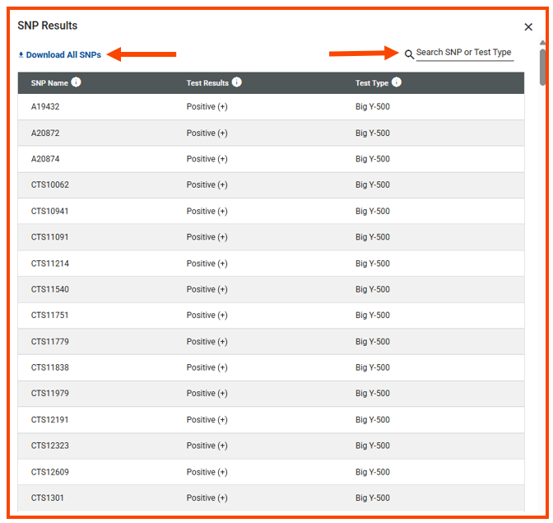553x523 pixels.
Task: Select SNP name CTS11838
Action: [49, 367]
